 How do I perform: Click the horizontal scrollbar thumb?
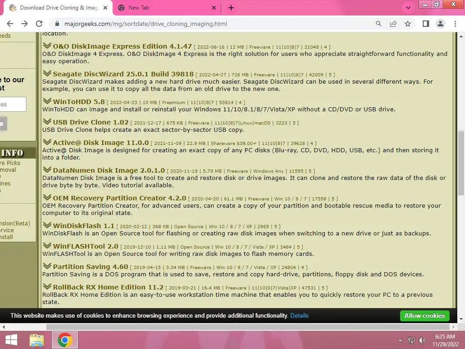tap(248, 327)
